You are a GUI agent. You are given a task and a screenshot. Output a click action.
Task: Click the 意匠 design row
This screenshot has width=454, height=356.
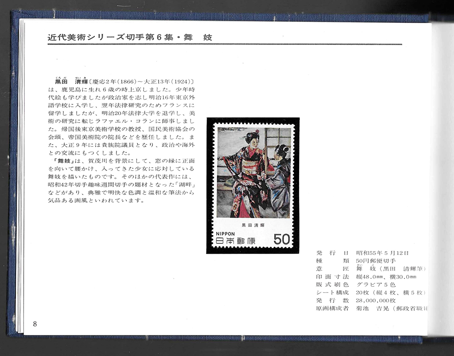click(371, 269)
